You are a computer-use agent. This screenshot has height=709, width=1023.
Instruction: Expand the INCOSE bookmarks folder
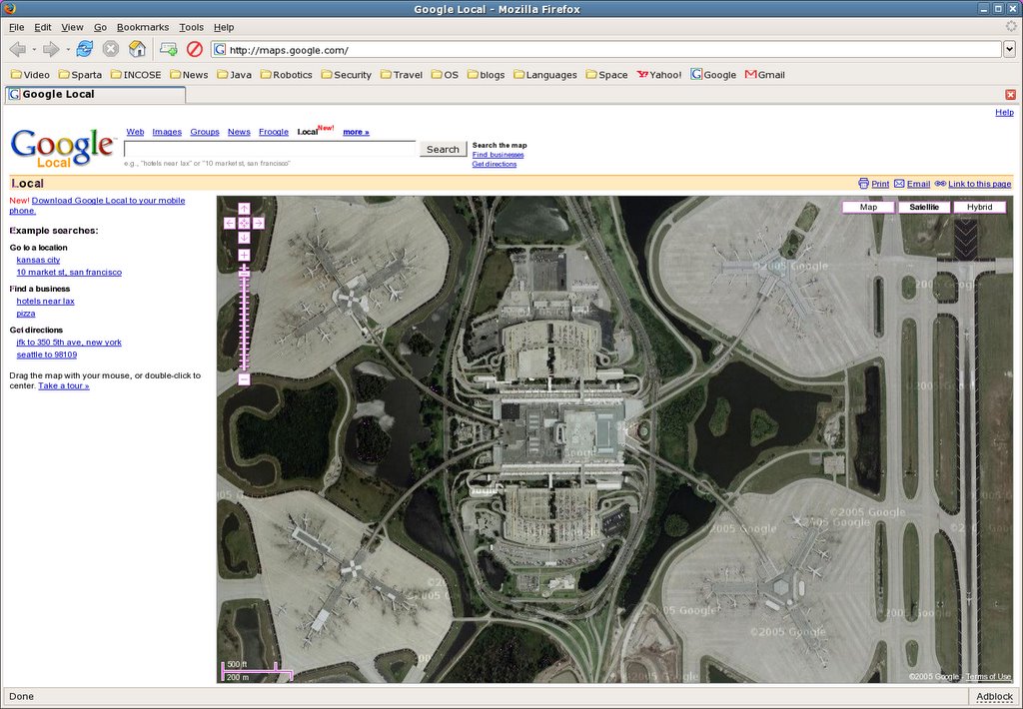click(136, 74)
